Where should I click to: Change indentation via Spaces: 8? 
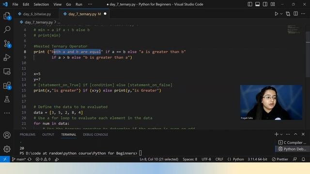point(190,159)
